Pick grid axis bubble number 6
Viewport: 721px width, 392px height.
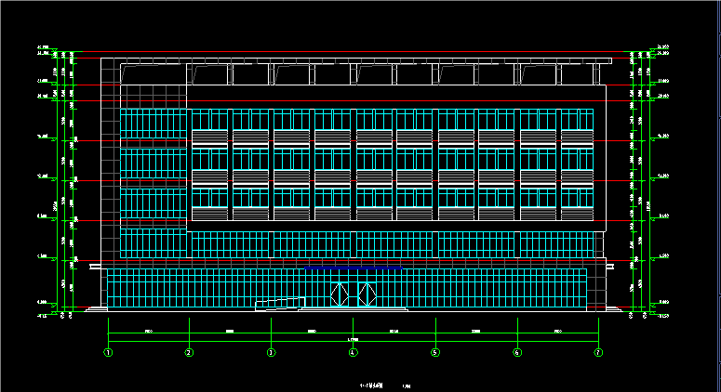coord(517,353)
